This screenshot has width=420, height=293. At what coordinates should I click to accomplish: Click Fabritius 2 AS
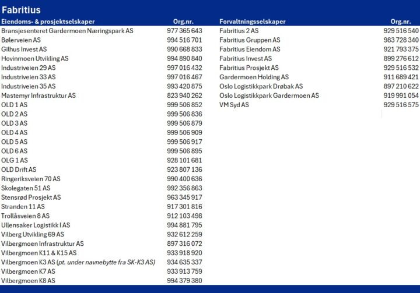(x=239, y=31)
